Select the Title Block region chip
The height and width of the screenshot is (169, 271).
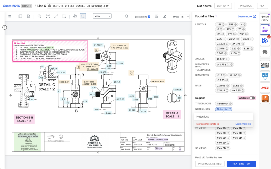coord(224,104)
